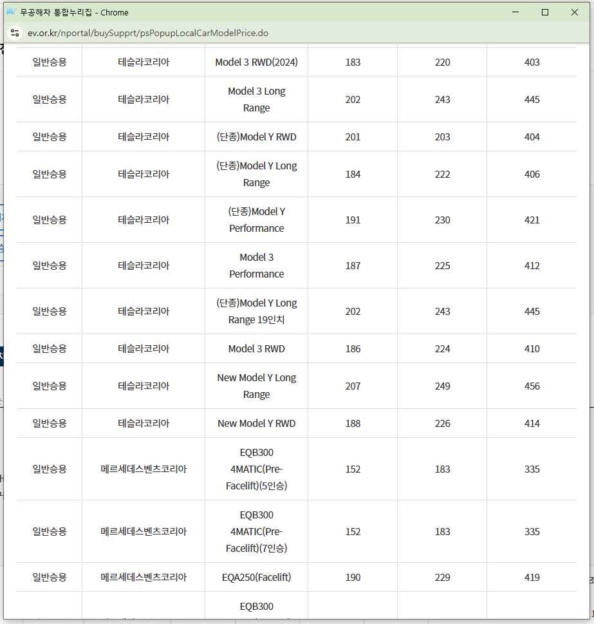The height and width of the screenshot is (624, 594).
Task: Select value 190 in EQA250(Facelift) row
Action: click(353, 578)
